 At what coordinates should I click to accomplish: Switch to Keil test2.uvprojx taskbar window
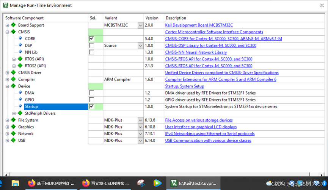pyautogui.click(x=193, y=183)
